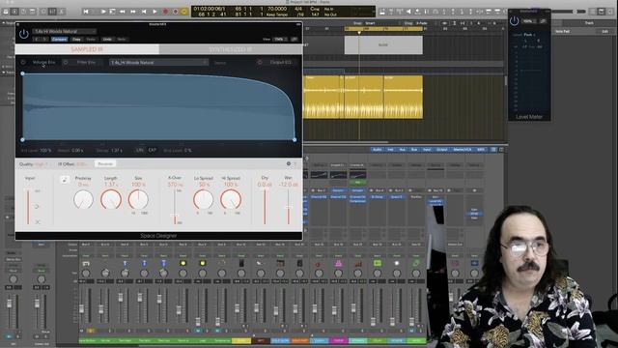
Task: Open the Inspector icon in the control bar
Action: tap(14, 12)
